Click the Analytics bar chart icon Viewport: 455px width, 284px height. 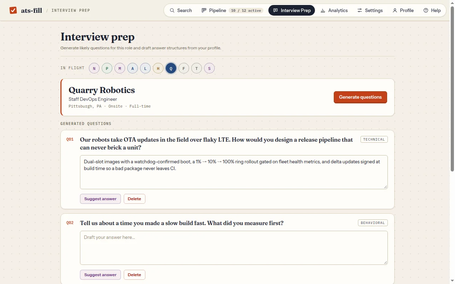click(x=323, y=10)
